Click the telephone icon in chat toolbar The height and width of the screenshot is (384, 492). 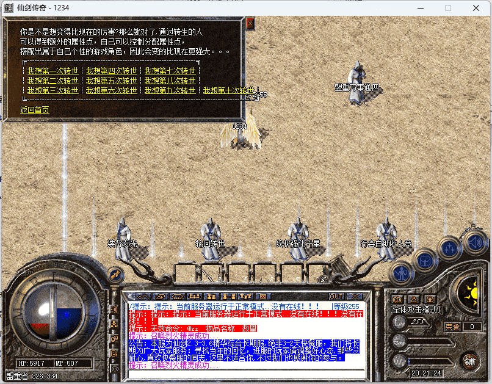tap(177, 297)
